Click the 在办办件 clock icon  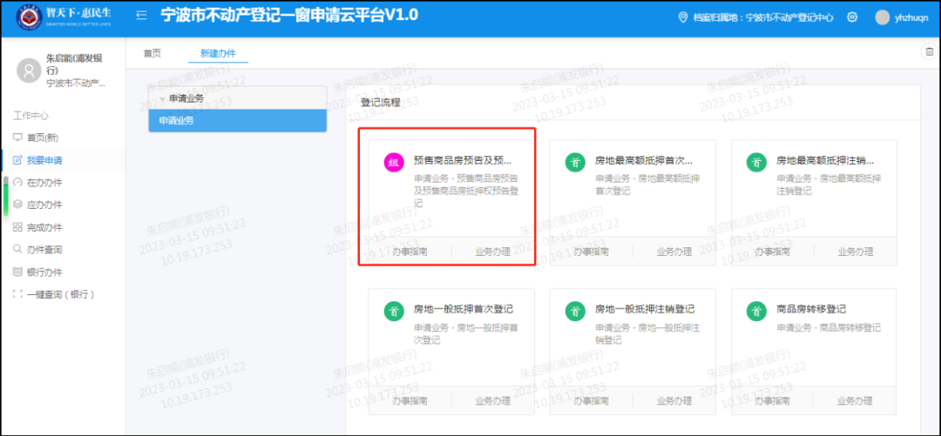[17, 182]
